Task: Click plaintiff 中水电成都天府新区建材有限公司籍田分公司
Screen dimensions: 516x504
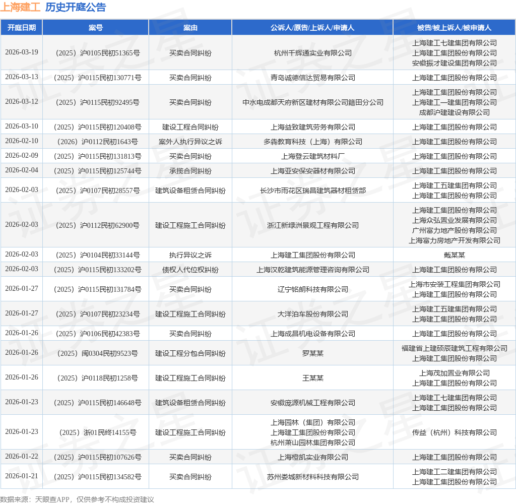Action: [x=312, y=102]
